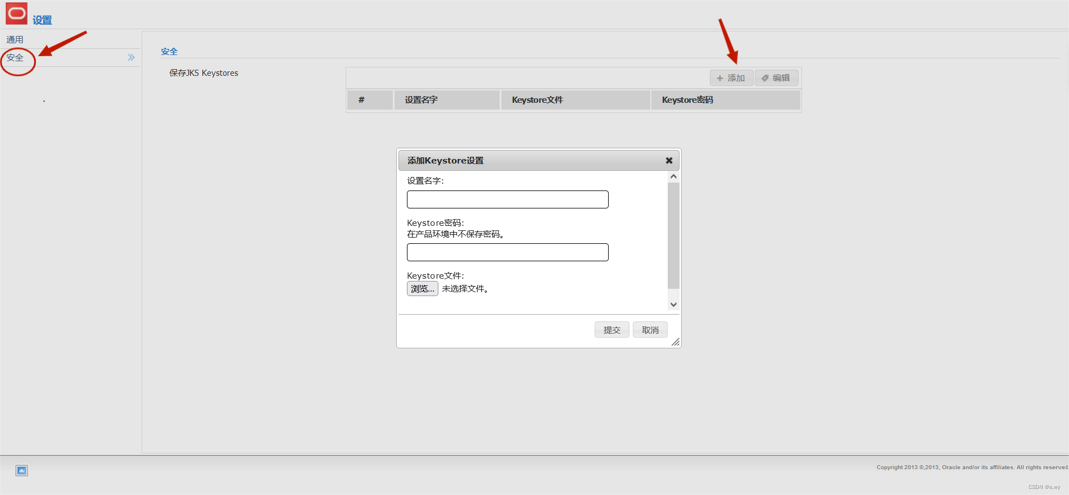
Task: Click the Oracle copyright notice text
Action: tap(972, 467)
